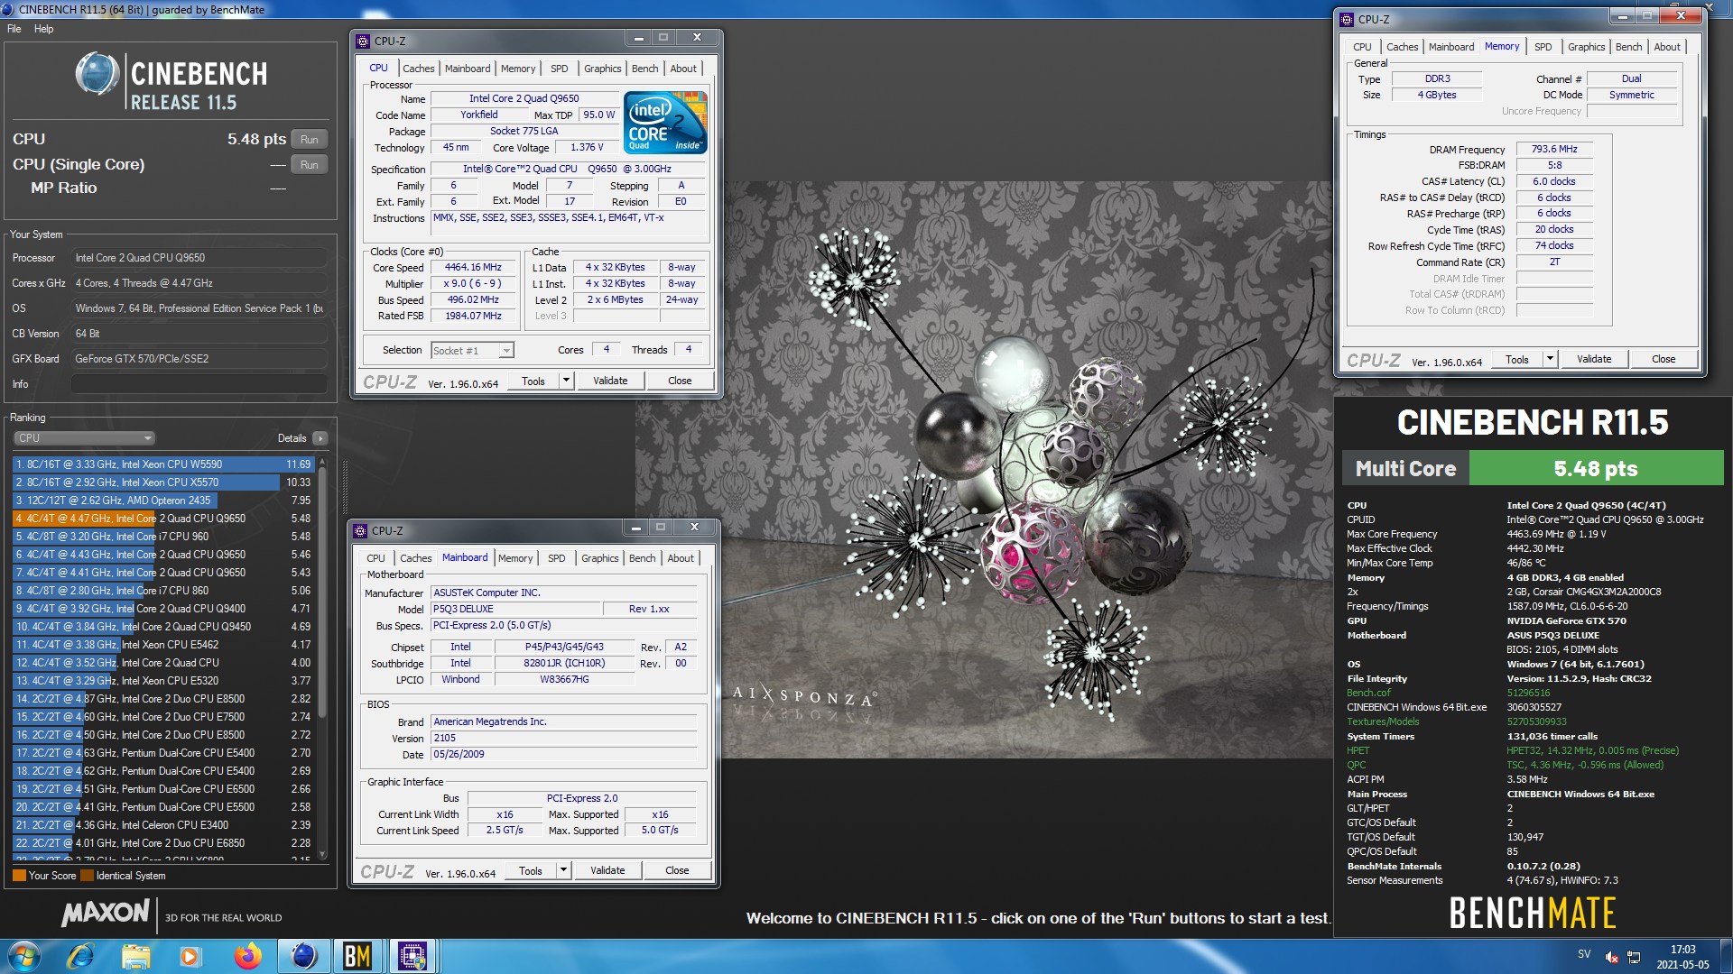The height and width of the screenshot is (974, 1733).
Task: Open SPD tab in CPU window
Action: tap(560, 69)
